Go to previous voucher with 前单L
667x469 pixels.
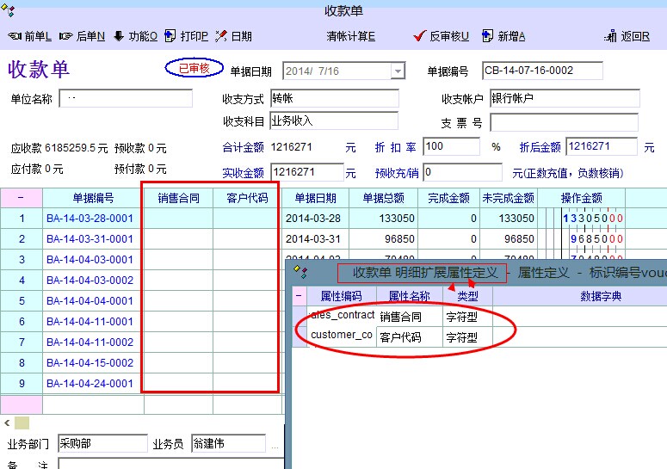[30, 36]
